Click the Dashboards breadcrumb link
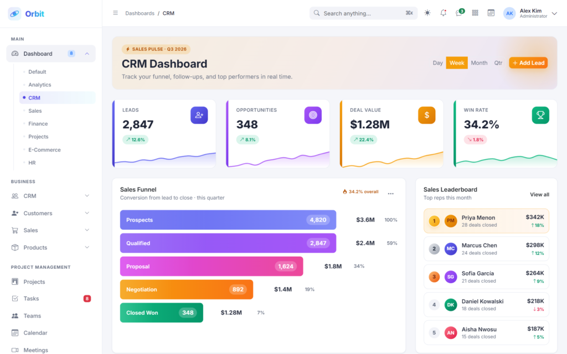Image resolution: width=567 pixels, height=354 pixels. click(140, 13)
